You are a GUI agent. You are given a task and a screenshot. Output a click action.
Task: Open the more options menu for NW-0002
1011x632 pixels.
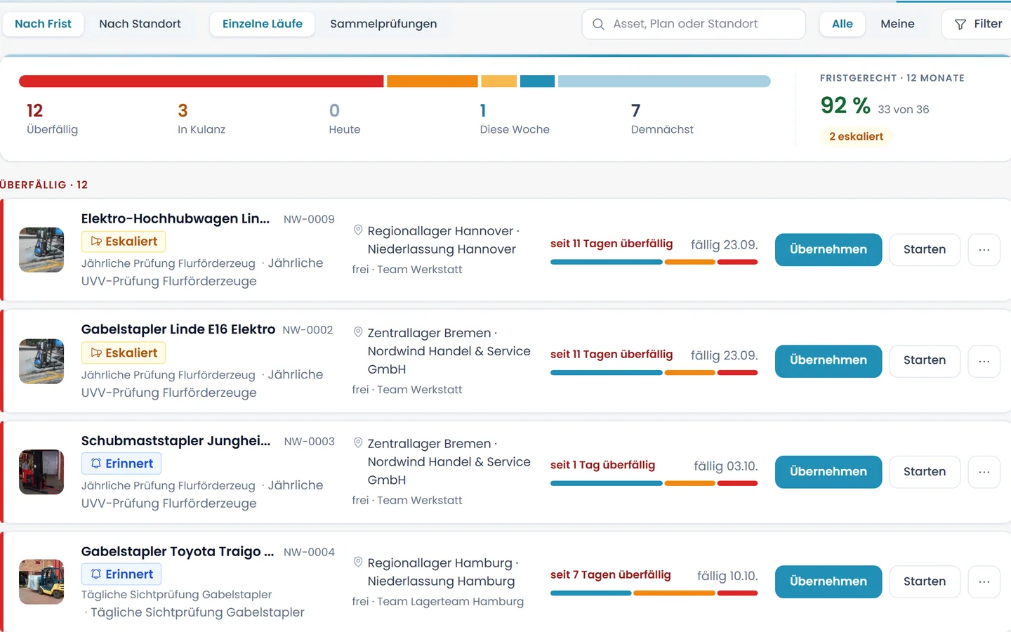point(984,361)
